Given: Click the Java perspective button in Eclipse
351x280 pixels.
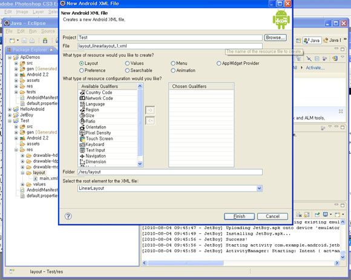Looking at the screenshot, I should point(312,41).
